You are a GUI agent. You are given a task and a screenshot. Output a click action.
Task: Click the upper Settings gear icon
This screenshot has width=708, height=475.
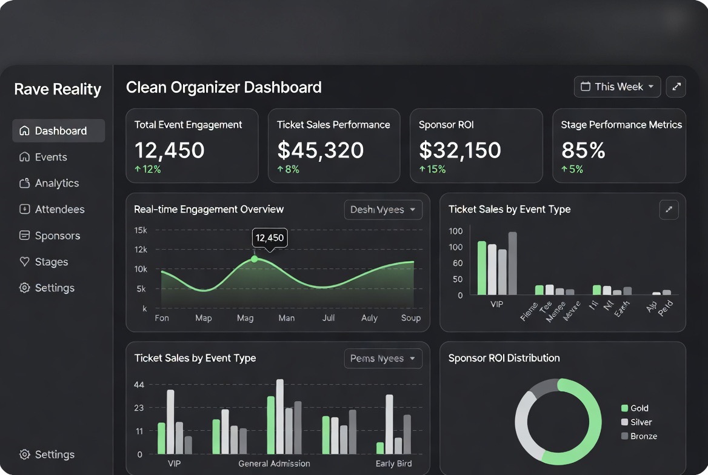[x=24, y=288]
